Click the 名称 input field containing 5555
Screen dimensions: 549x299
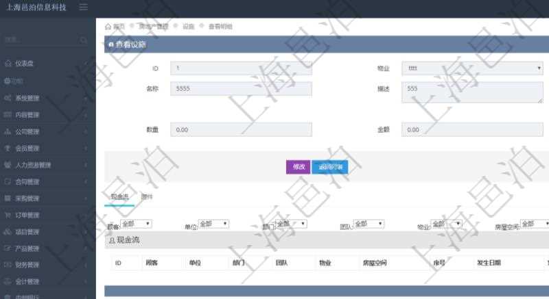coord(241,89)
